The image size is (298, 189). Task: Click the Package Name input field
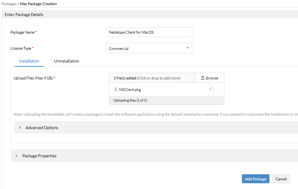(149, 32)
